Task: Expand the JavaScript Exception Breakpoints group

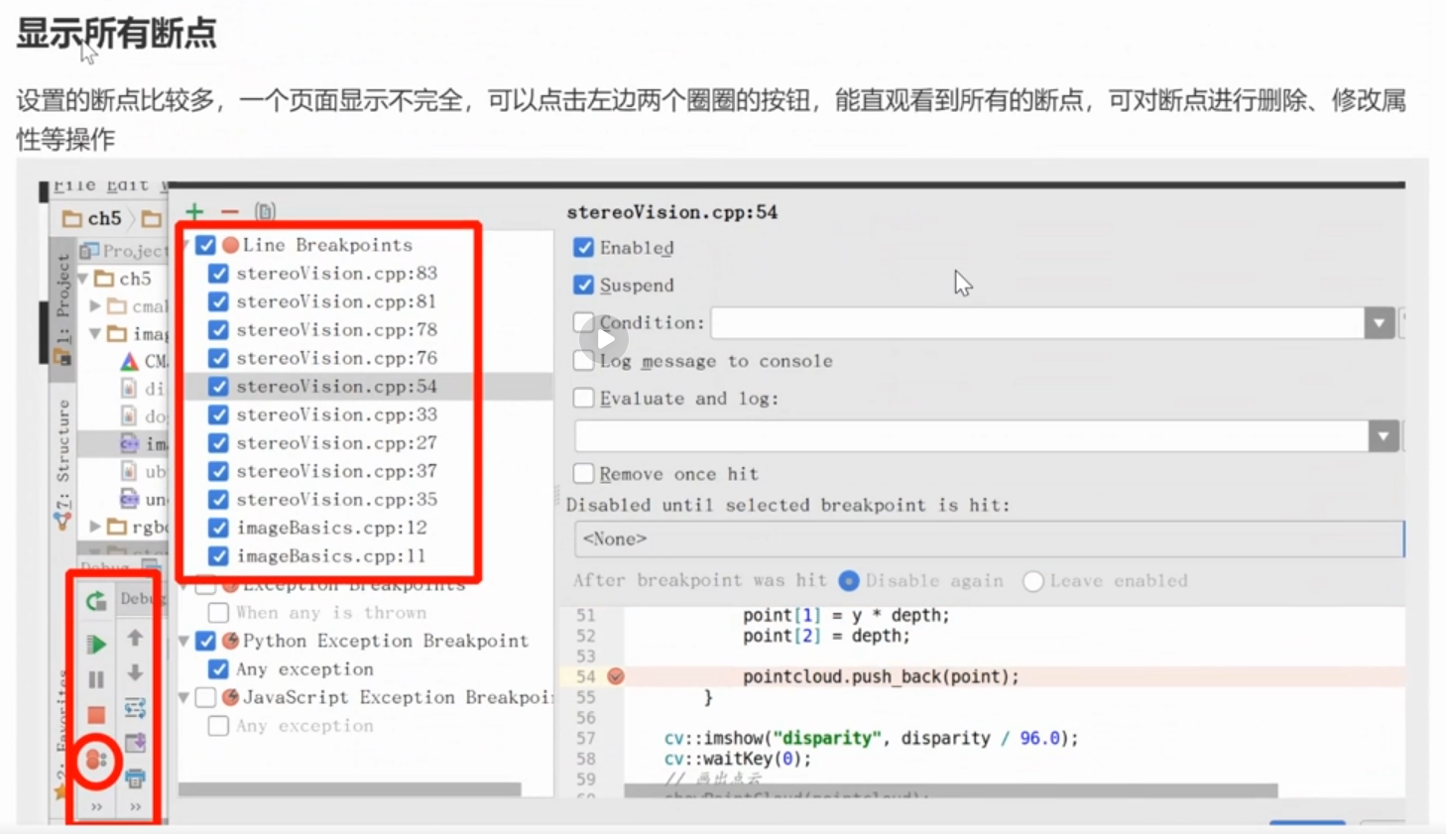Action: tap(182, 697)
